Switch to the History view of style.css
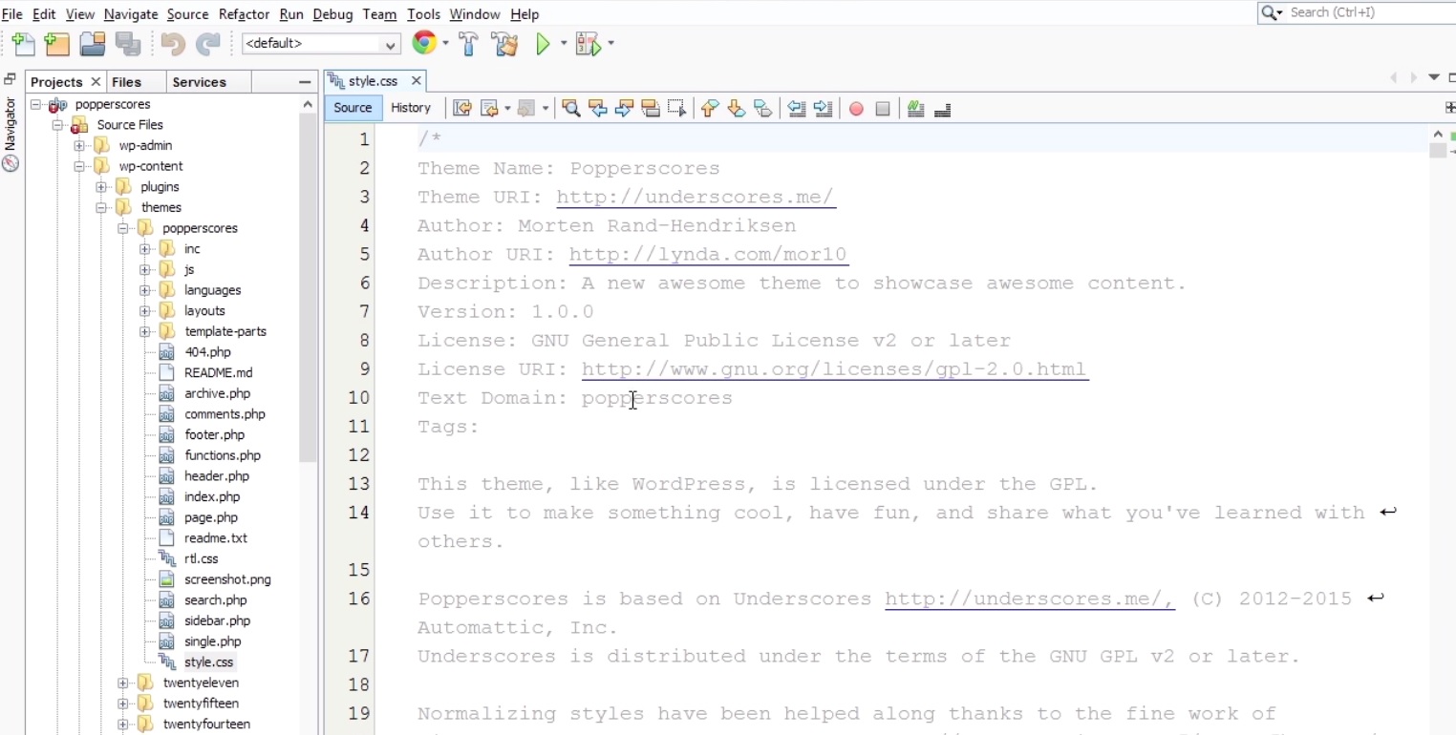Viewport: 1456px width, 735px height. pyautogui.click(x=411, y=108)
